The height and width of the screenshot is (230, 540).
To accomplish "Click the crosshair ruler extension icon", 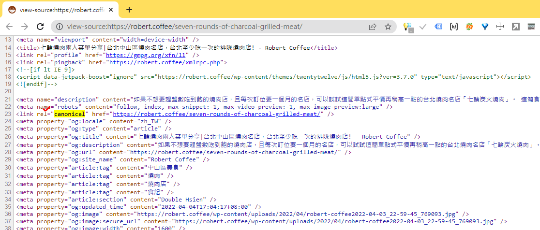I will [500, 27].
